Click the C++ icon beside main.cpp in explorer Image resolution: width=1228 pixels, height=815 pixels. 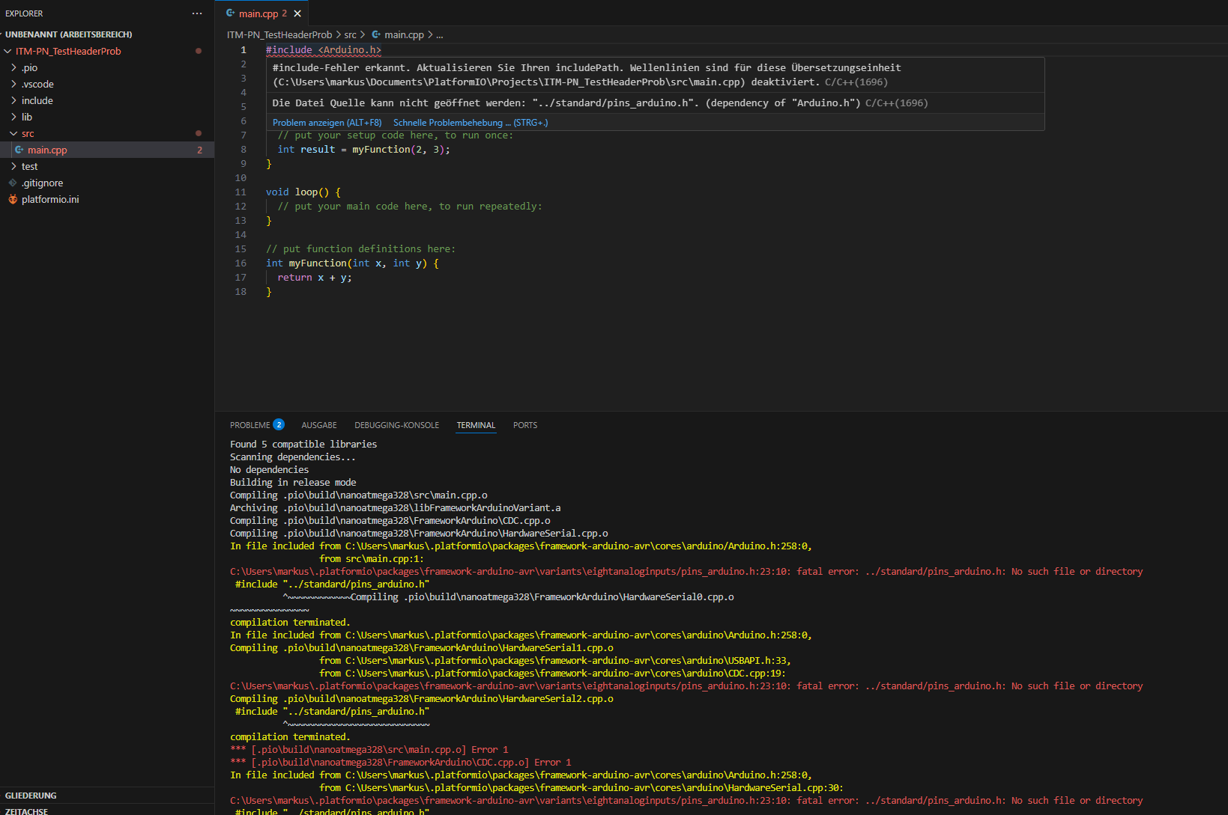point(19,150)
